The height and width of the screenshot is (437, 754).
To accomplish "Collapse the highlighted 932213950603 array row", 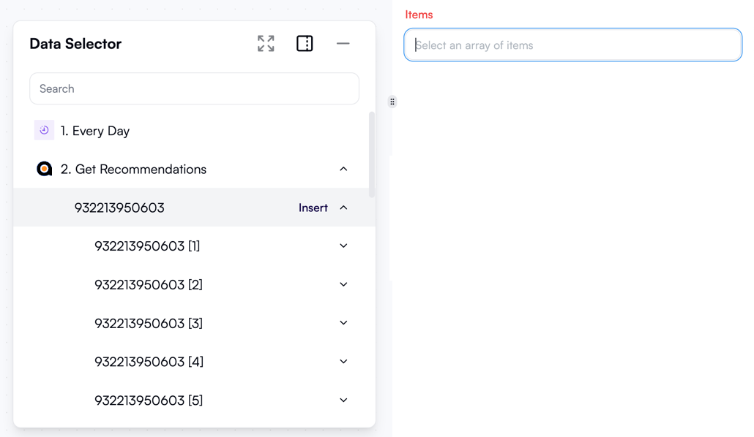I will [x=343, y=208].
